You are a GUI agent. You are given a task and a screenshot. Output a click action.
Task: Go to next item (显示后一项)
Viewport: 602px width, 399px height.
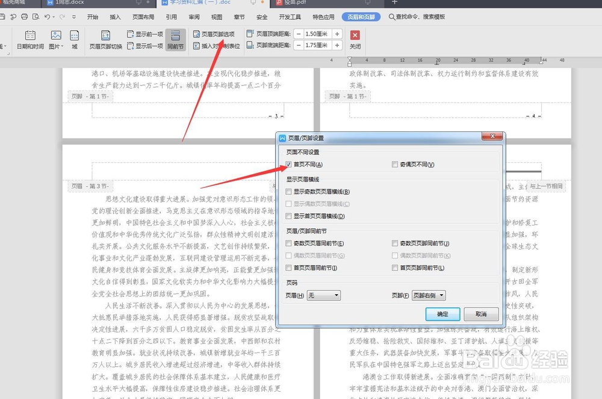[144, 46]
